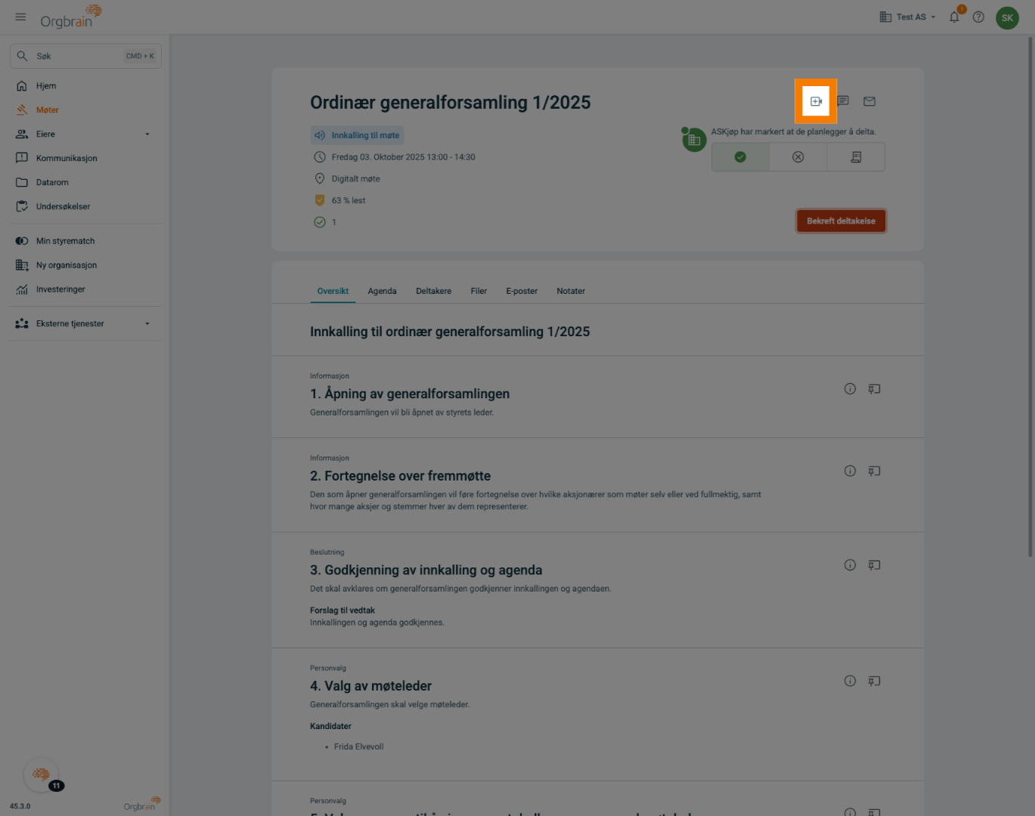
Task: Select the green checkmark attend option
Action: pos(740,157)
